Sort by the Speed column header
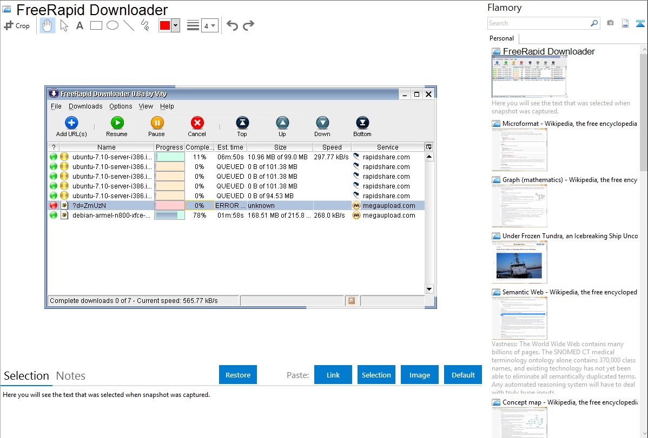 coord(332,147)
